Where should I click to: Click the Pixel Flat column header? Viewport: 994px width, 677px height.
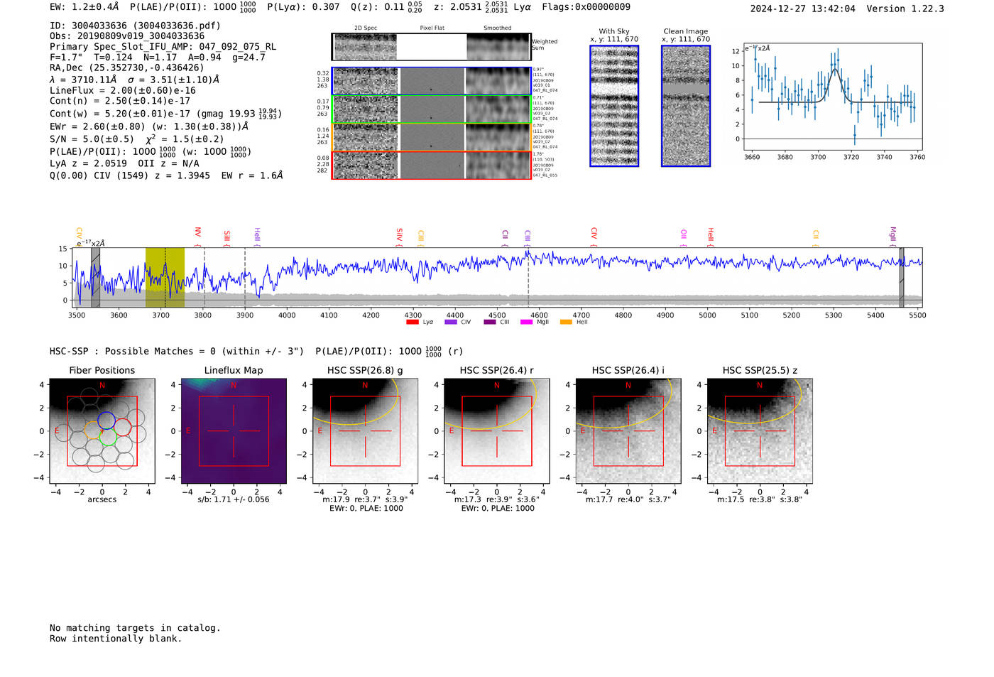coord(432,28)
